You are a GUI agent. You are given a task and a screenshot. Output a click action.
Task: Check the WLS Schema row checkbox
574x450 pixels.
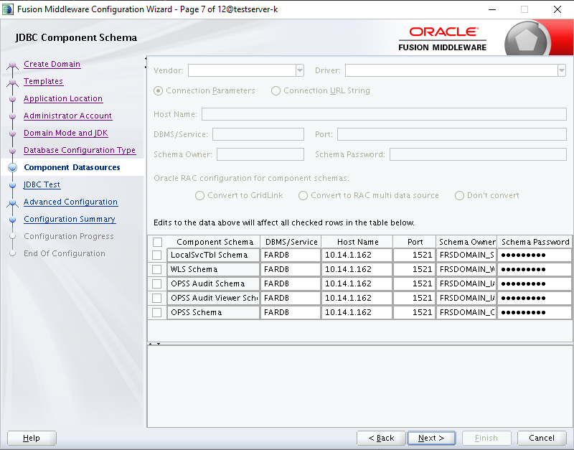[156, 269]
